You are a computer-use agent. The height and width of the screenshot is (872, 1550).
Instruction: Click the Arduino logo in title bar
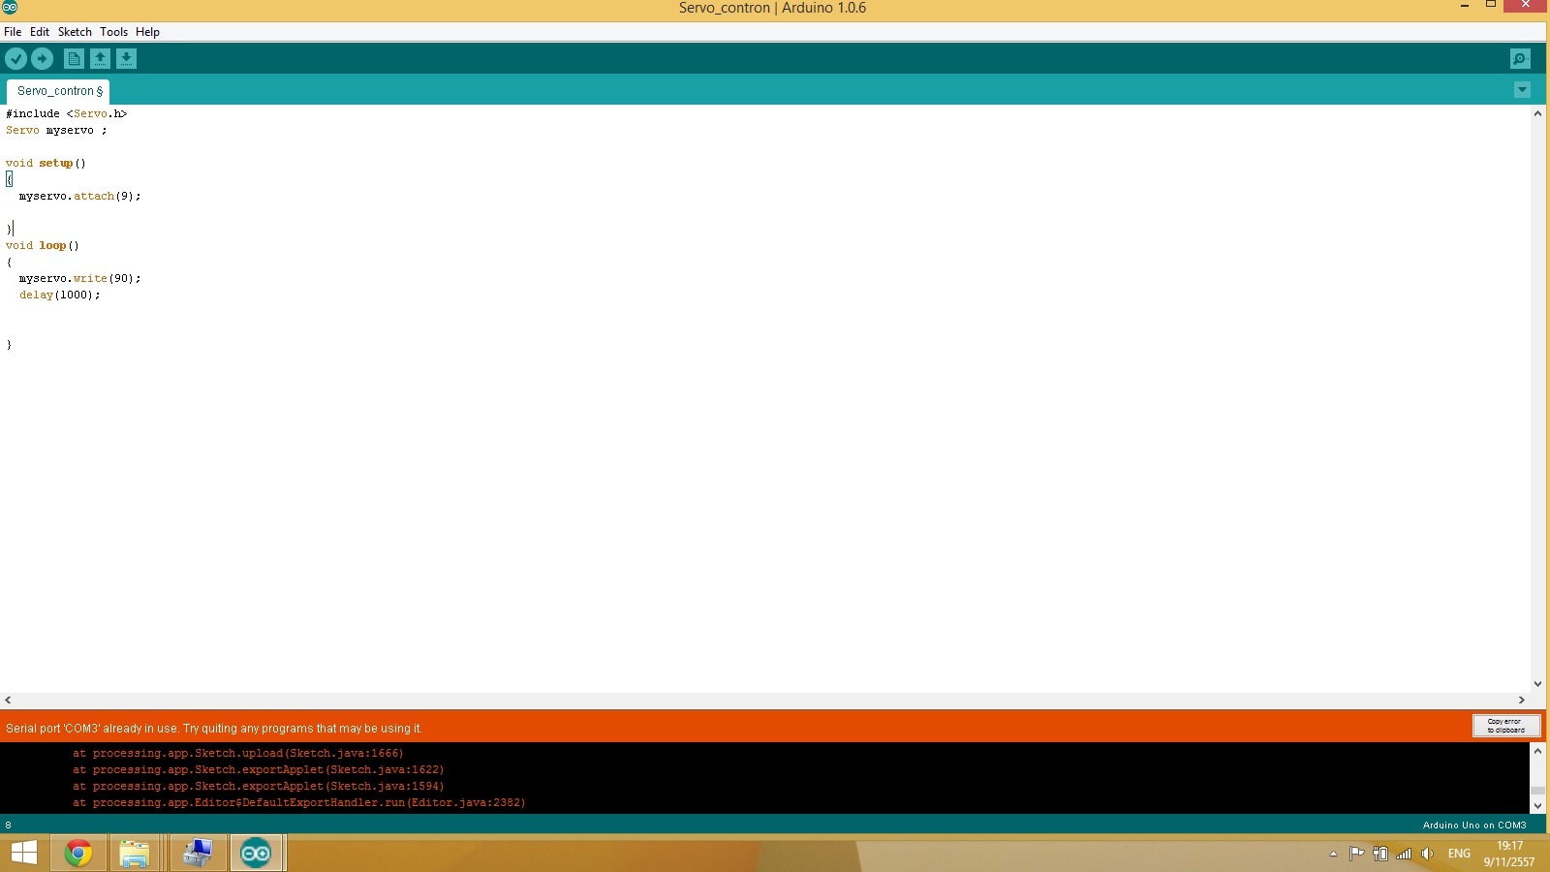click(10, 7)
